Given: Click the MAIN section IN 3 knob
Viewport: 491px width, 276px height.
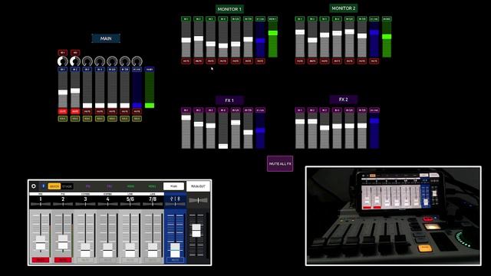Looking at the screenshot, I should coord(87,61).
